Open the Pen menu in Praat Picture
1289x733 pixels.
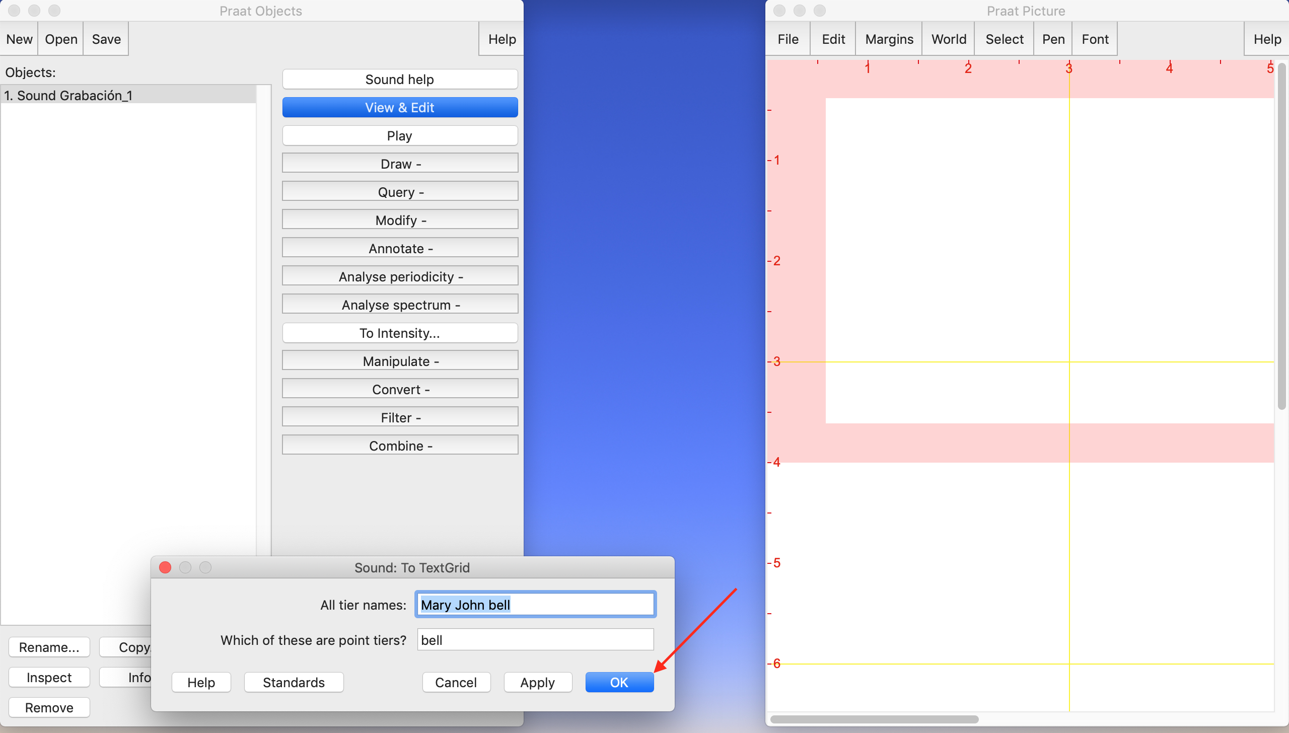click(x=1053, y=39)
